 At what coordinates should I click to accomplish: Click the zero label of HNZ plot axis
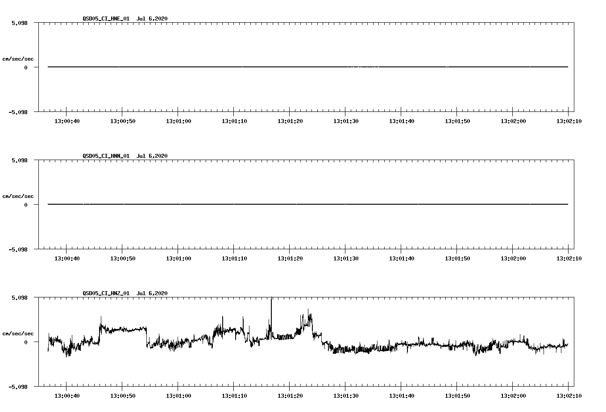(x=26, y=342)
